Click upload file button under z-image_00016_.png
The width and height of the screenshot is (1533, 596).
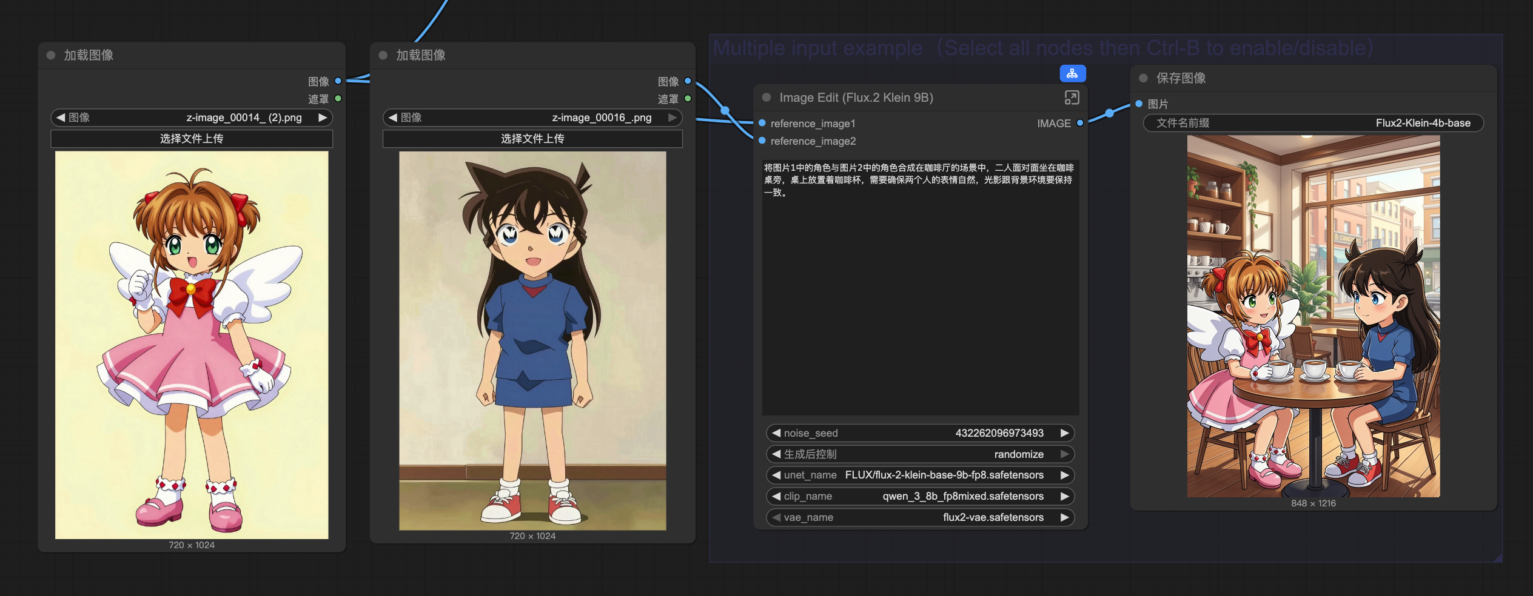[x=532, y=139]
